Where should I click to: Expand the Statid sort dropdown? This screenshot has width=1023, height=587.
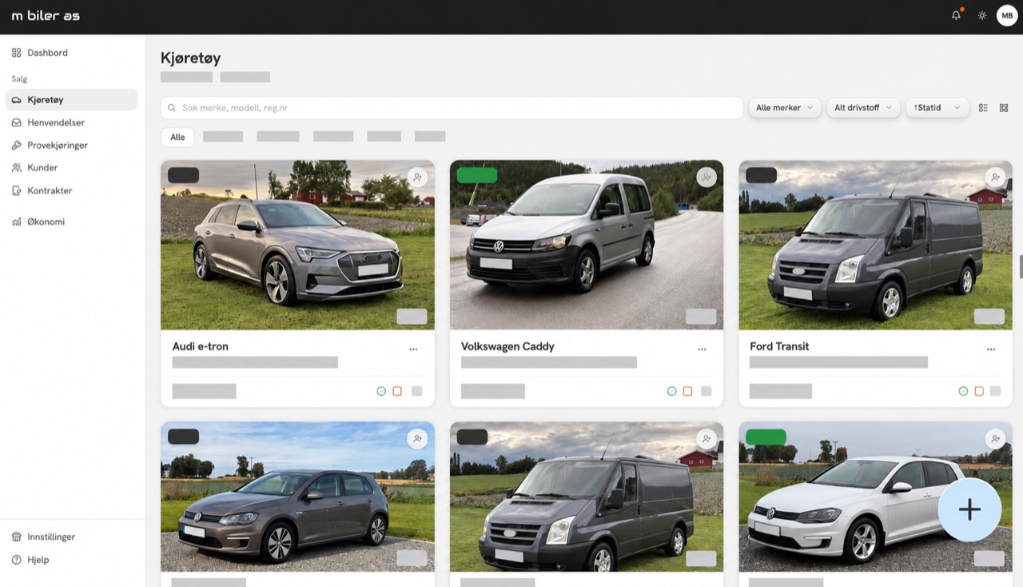[x=937, y=107]
